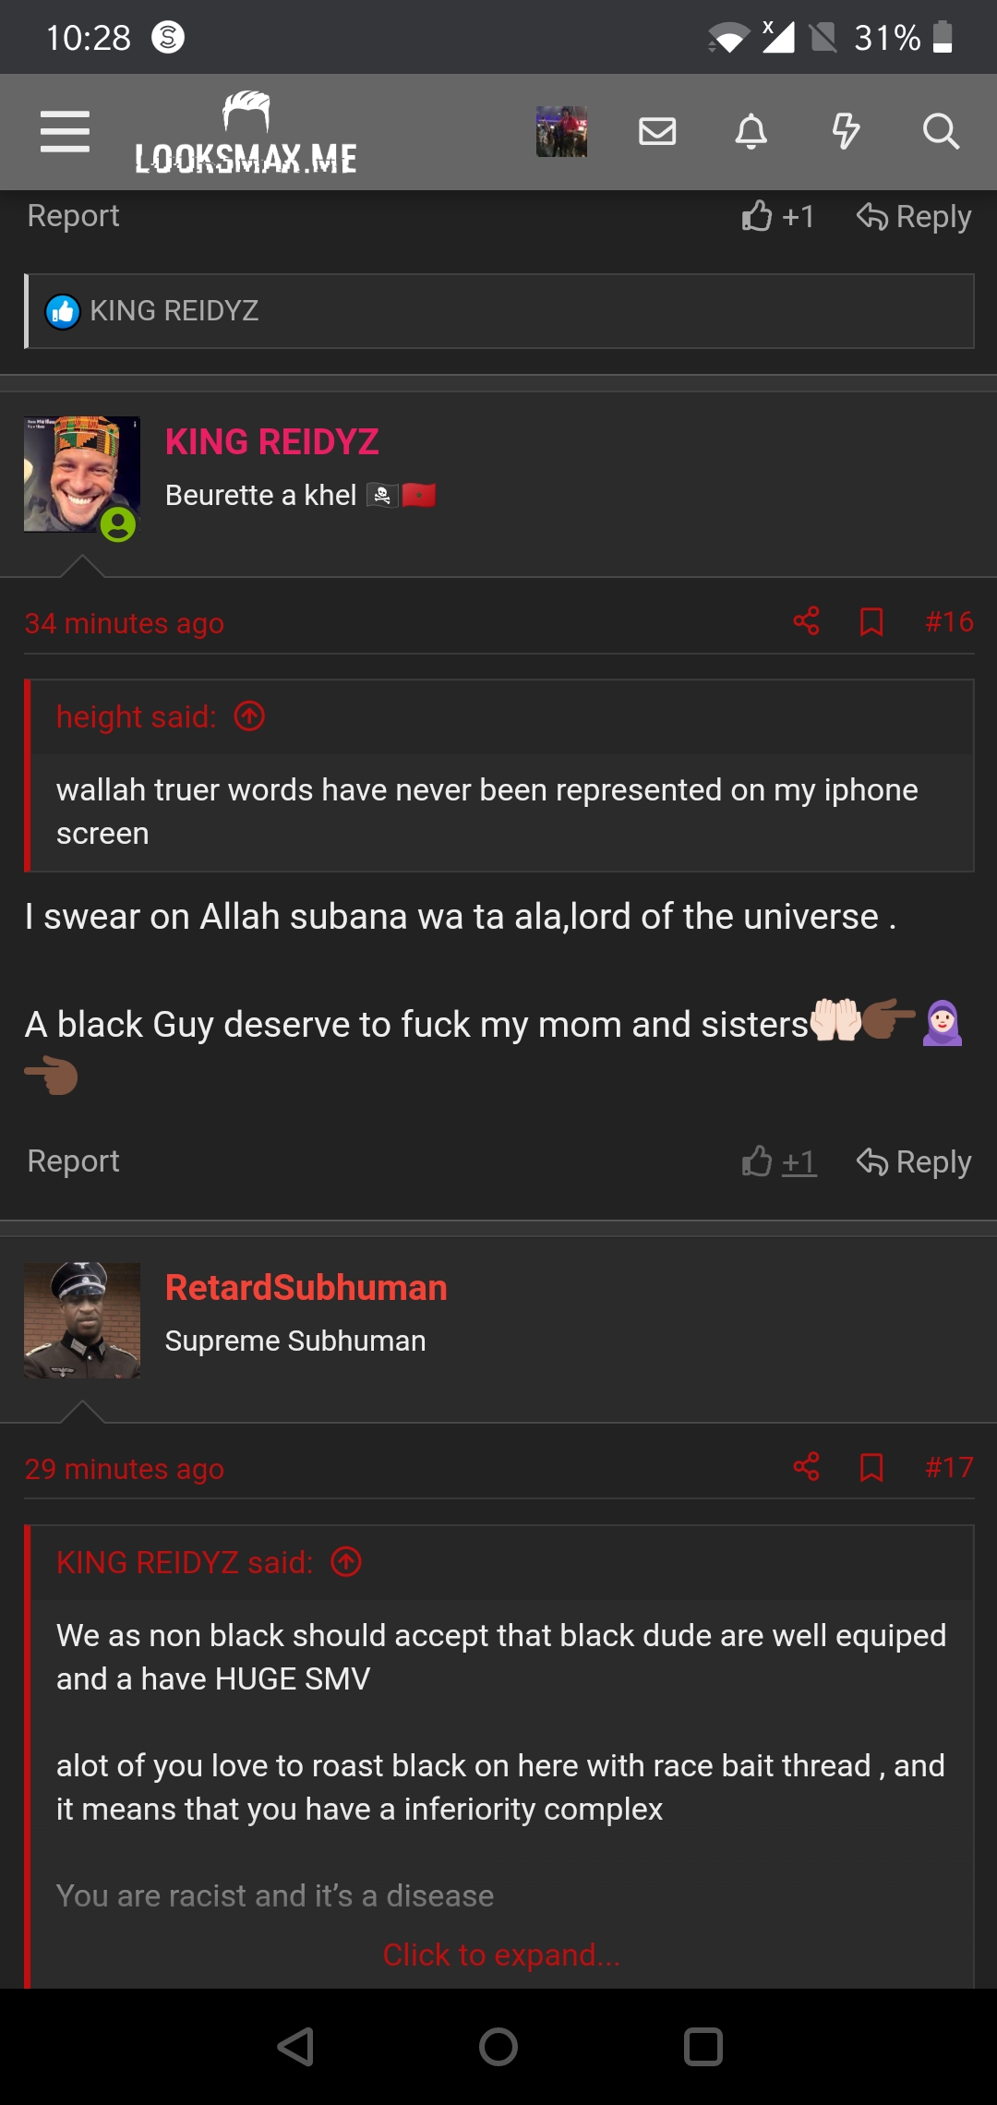Share post #16 via the share icon
The width and height of the screenshot is (997, 2105).
(806, 622)
